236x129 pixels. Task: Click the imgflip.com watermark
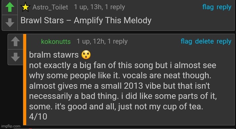point(11,126)
